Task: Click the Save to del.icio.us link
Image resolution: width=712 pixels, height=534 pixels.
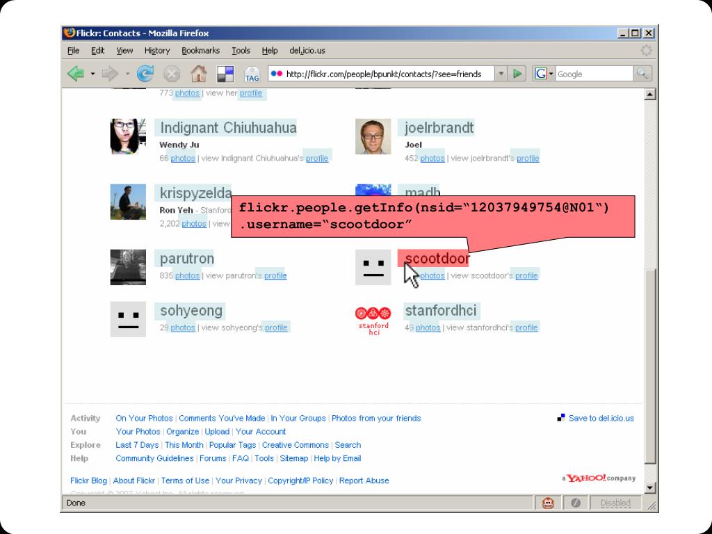Action: coord(601,418)
